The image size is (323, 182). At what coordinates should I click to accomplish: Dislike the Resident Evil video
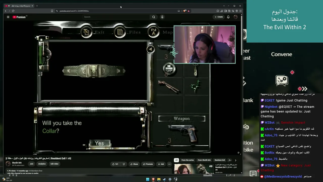coord(124,164)
